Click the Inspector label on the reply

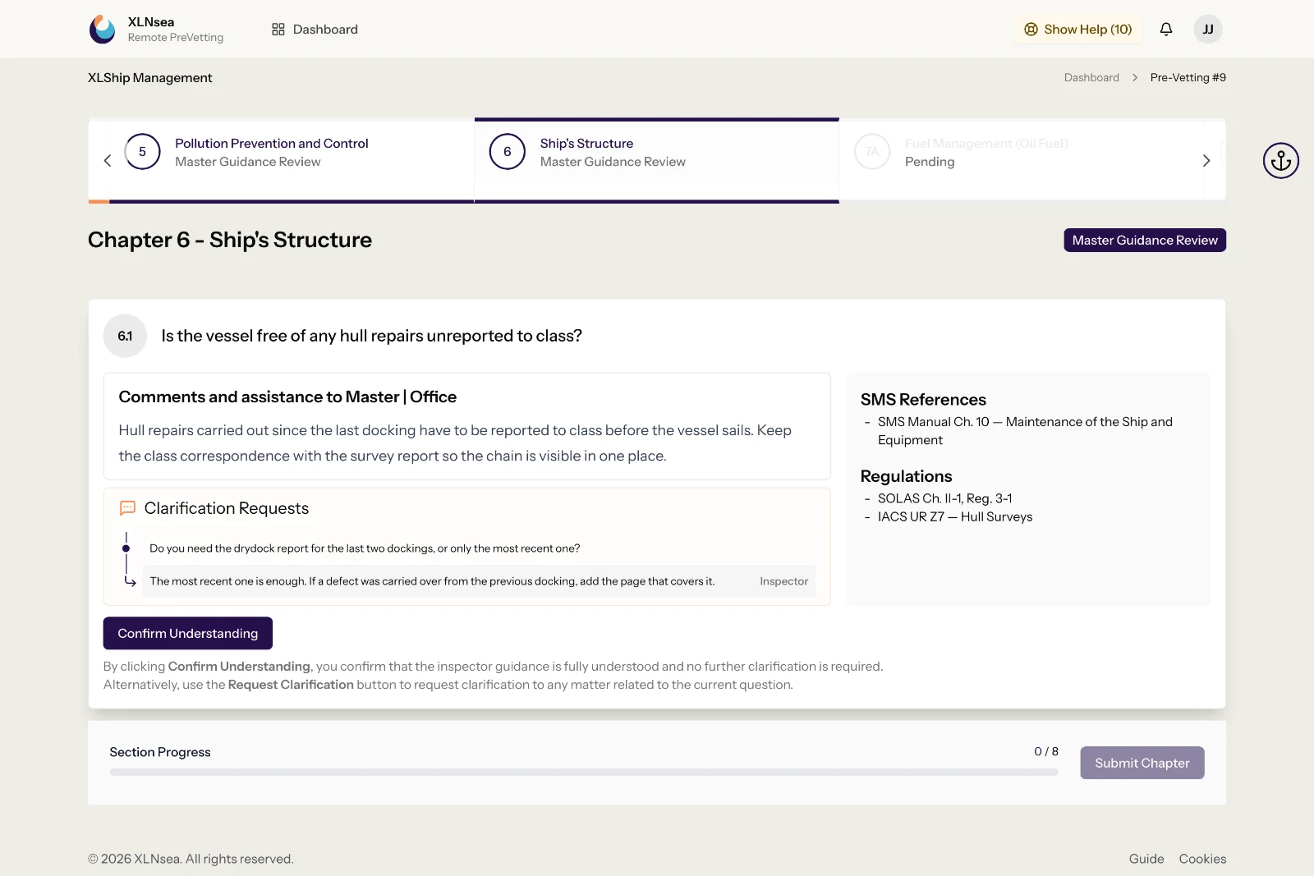pos(783,581)
